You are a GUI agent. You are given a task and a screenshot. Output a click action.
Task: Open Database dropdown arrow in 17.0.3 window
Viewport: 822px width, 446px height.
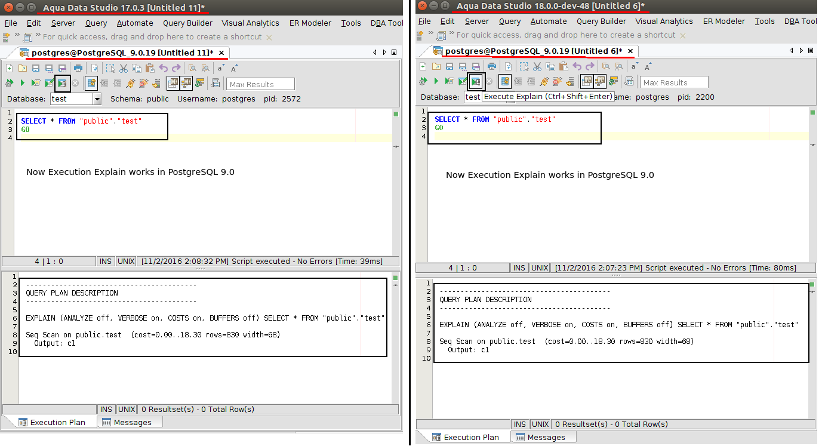click(x=97, y=99)
